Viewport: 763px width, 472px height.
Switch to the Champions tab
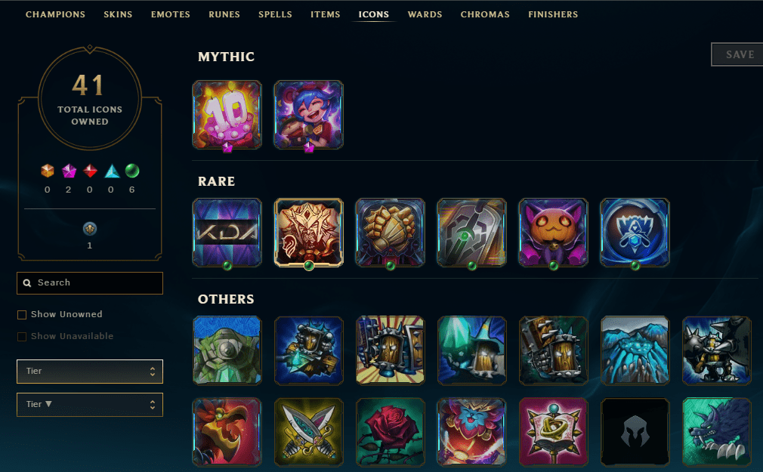click(55, 14)
